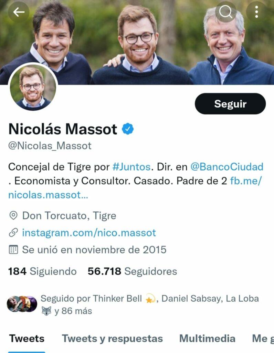Tap the chain link icon
Screen dimensions: 274x353
pos(13,233)
